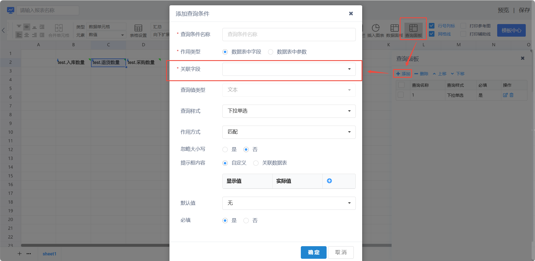The height and width of the screenshot is (261, 535).
Task: Open the 查询样式 dropdown
Action: pyautogui.click(x=289, y=111)
